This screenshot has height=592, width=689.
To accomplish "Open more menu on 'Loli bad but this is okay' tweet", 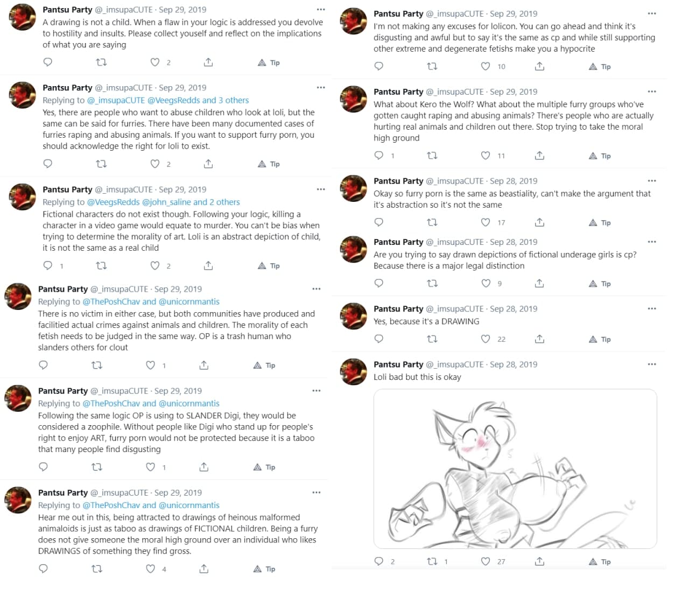I will (652, 364).
